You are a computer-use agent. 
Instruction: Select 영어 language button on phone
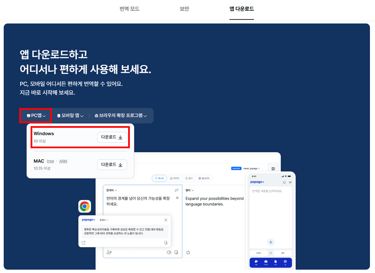pyautogui.click(x=283, y=253)
